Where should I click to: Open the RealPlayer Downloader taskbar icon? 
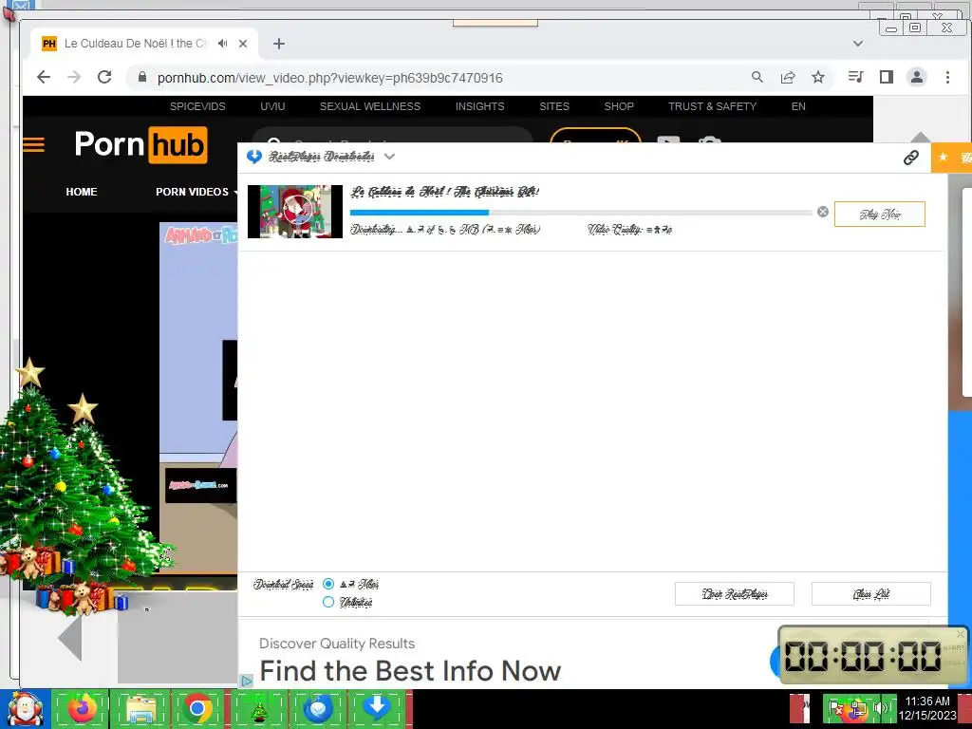(x=377, y=708)
